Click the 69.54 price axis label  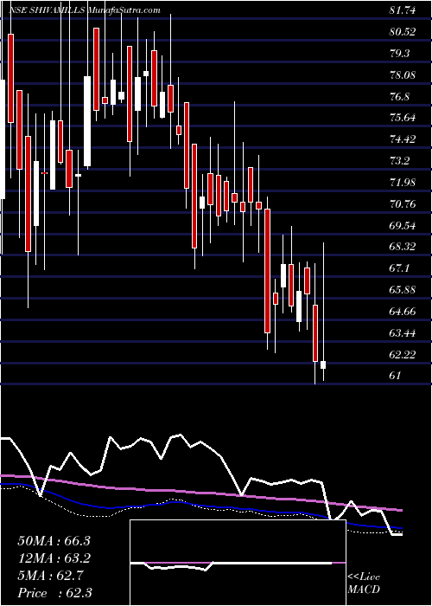(403, 225)
